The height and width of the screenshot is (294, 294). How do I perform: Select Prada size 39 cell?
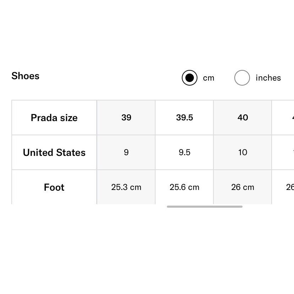(126, 118)
